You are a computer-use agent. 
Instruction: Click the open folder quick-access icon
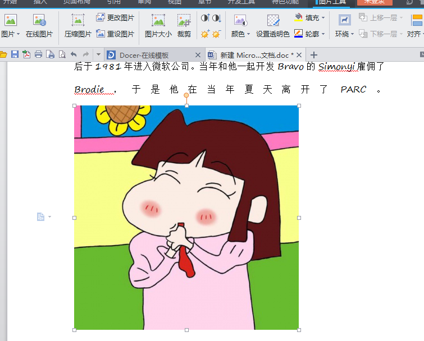coord(3,55)
